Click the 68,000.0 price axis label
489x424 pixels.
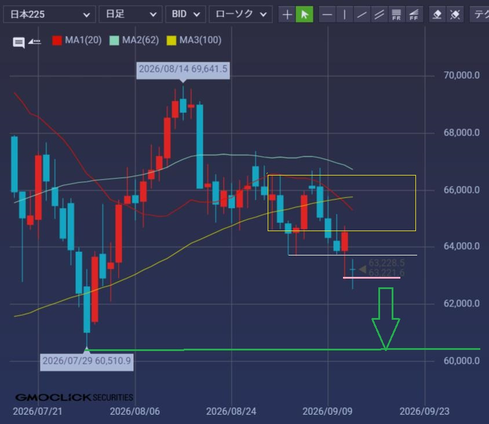(462, 133)
